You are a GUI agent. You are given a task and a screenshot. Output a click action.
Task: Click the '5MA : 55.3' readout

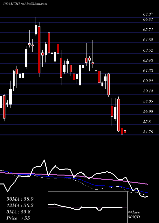(x=18, y=212)
